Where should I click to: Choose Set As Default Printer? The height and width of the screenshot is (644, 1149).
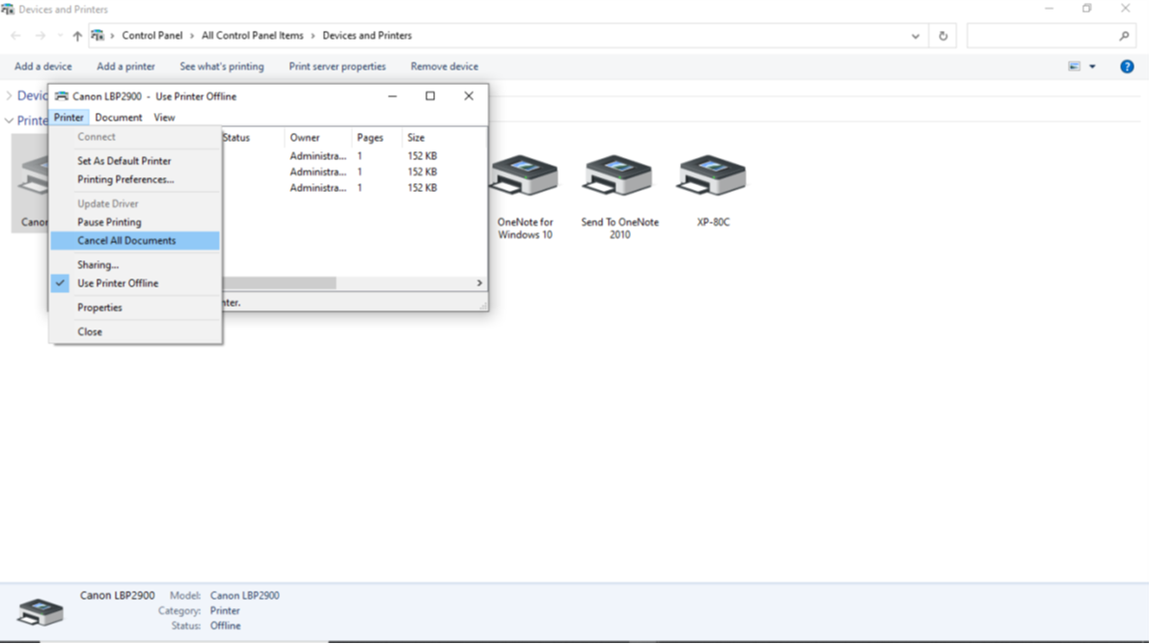(124, 161)
